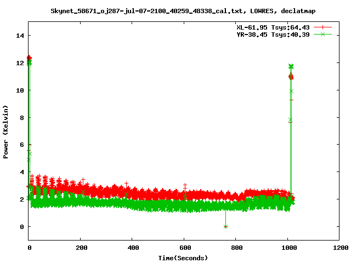Click the x-axis tick label 200
Image resolution: width=351 pixels, height=263 pixels.
[82, 248]
